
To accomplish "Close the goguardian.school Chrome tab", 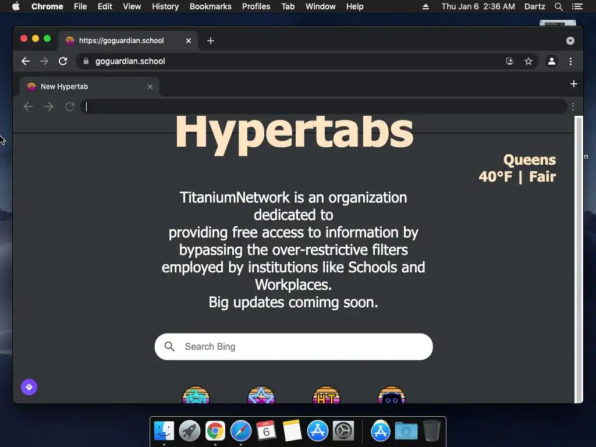I will pyautogui.click(x=189, y=41).
